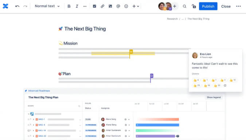The height and width of the screenshot is (140, 246).
Task: Open the emoji picker in toolbar
Action: tap(126, 6)
